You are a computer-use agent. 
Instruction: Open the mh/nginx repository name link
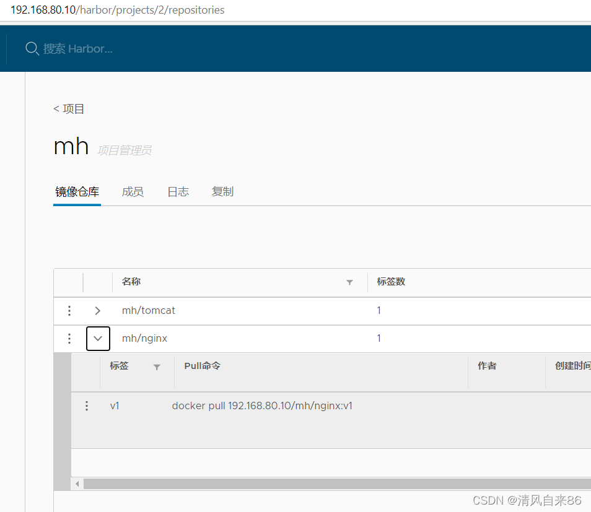click(x=144, y=338)
